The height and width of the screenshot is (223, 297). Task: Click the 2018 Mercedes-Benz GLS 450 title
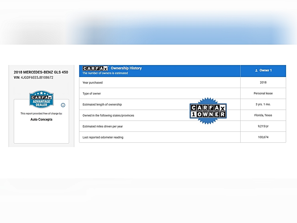(x=41, y=72)
